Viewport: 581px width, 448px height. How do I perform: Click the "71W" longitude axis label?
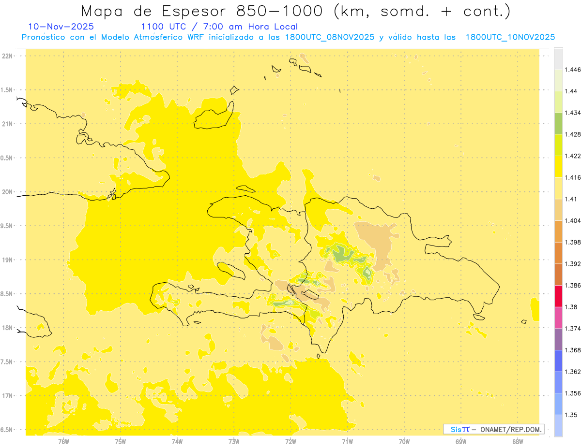coord(347,442)
